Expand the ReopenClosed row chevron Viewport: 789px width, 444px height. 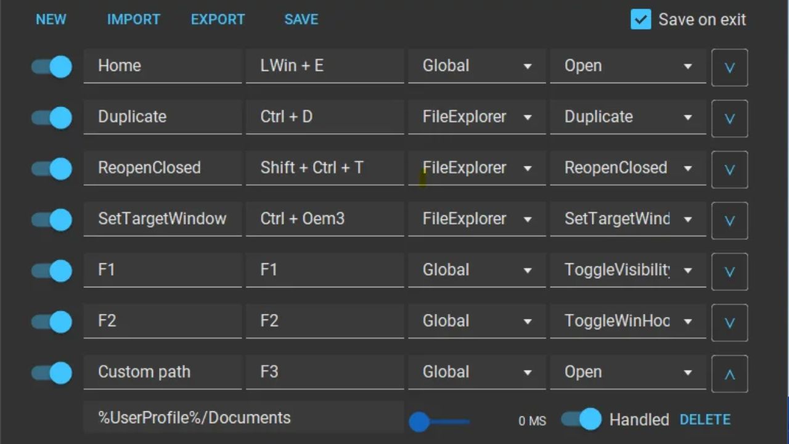tap(730, 170)
